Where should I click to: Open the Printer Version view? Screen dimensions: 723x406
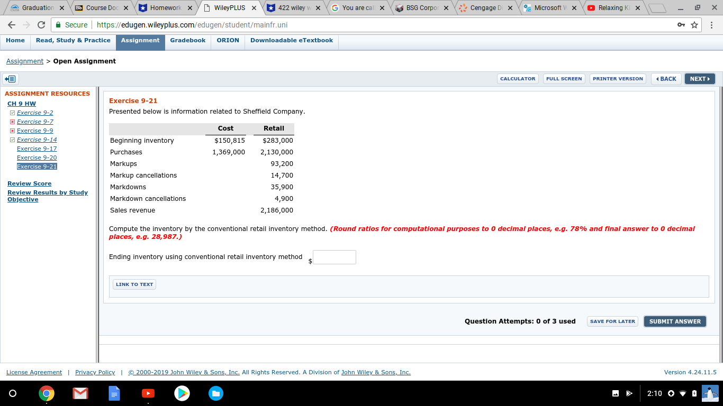coord(618,78)
